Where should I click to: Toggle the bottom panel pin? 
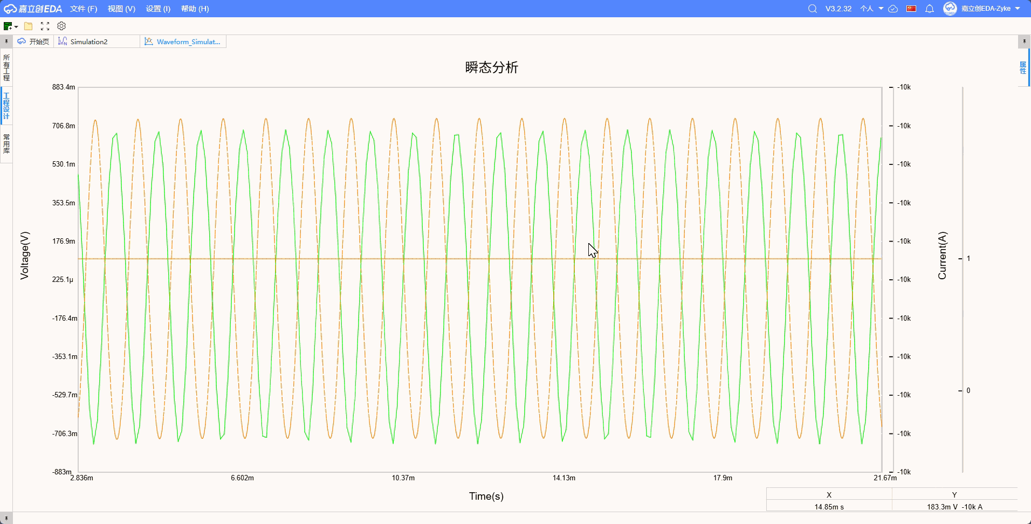pyautogui.click(x=6, y=518)
